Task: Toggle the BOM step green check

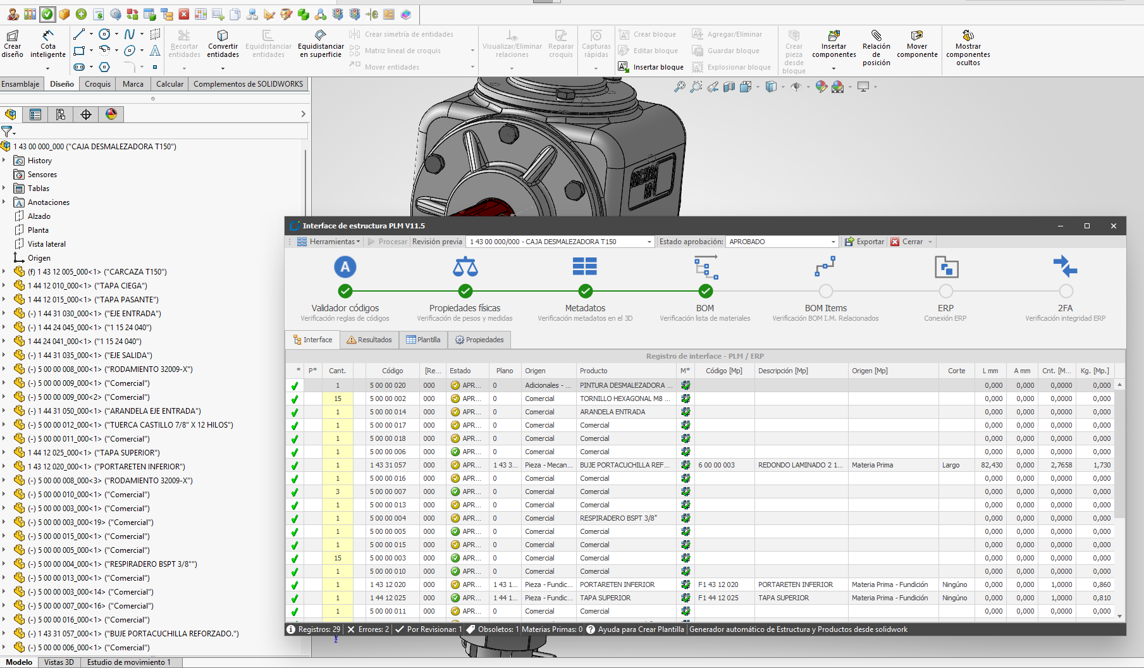Action: (705, 291)
